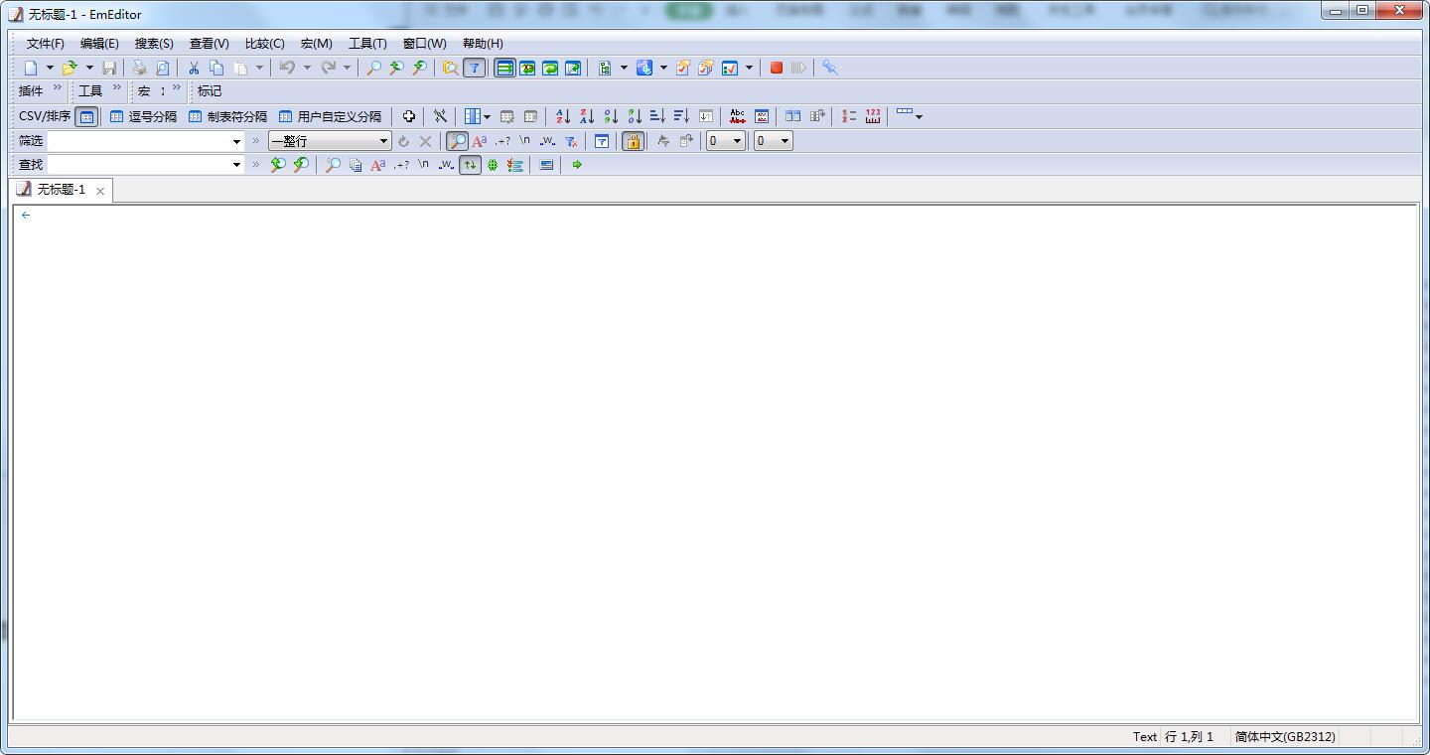
Task: Click Sort numbers ascending icon
Action: (611, 116)
